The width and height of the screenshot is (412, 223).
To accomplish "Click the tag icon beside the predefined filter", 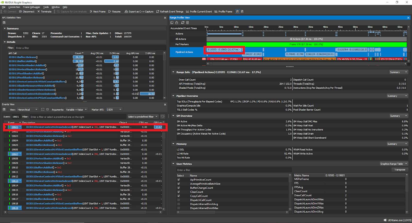I will (163, 117).
